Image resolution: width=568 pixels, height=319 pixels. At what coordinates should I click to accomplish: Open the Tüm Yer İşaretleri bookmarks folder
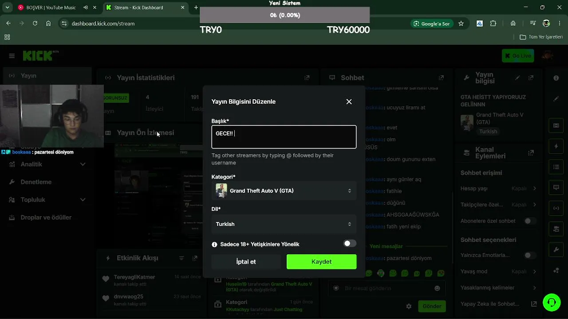(541, 37)
